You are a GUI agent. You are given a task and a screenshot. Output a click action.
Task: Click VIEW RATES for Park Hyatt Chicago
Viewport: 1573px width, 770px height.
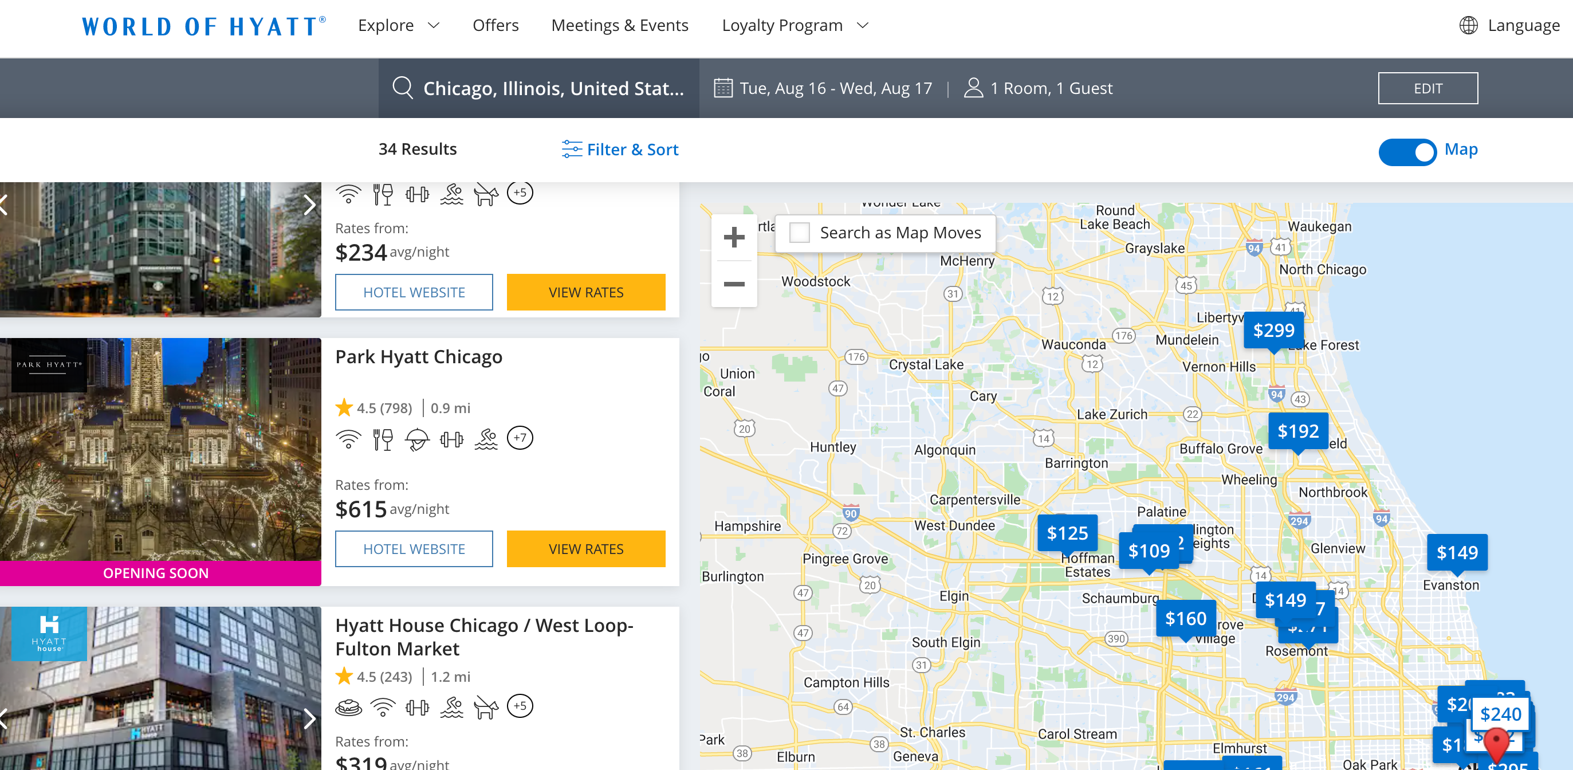pyautogui.click(x=585, y=549)
